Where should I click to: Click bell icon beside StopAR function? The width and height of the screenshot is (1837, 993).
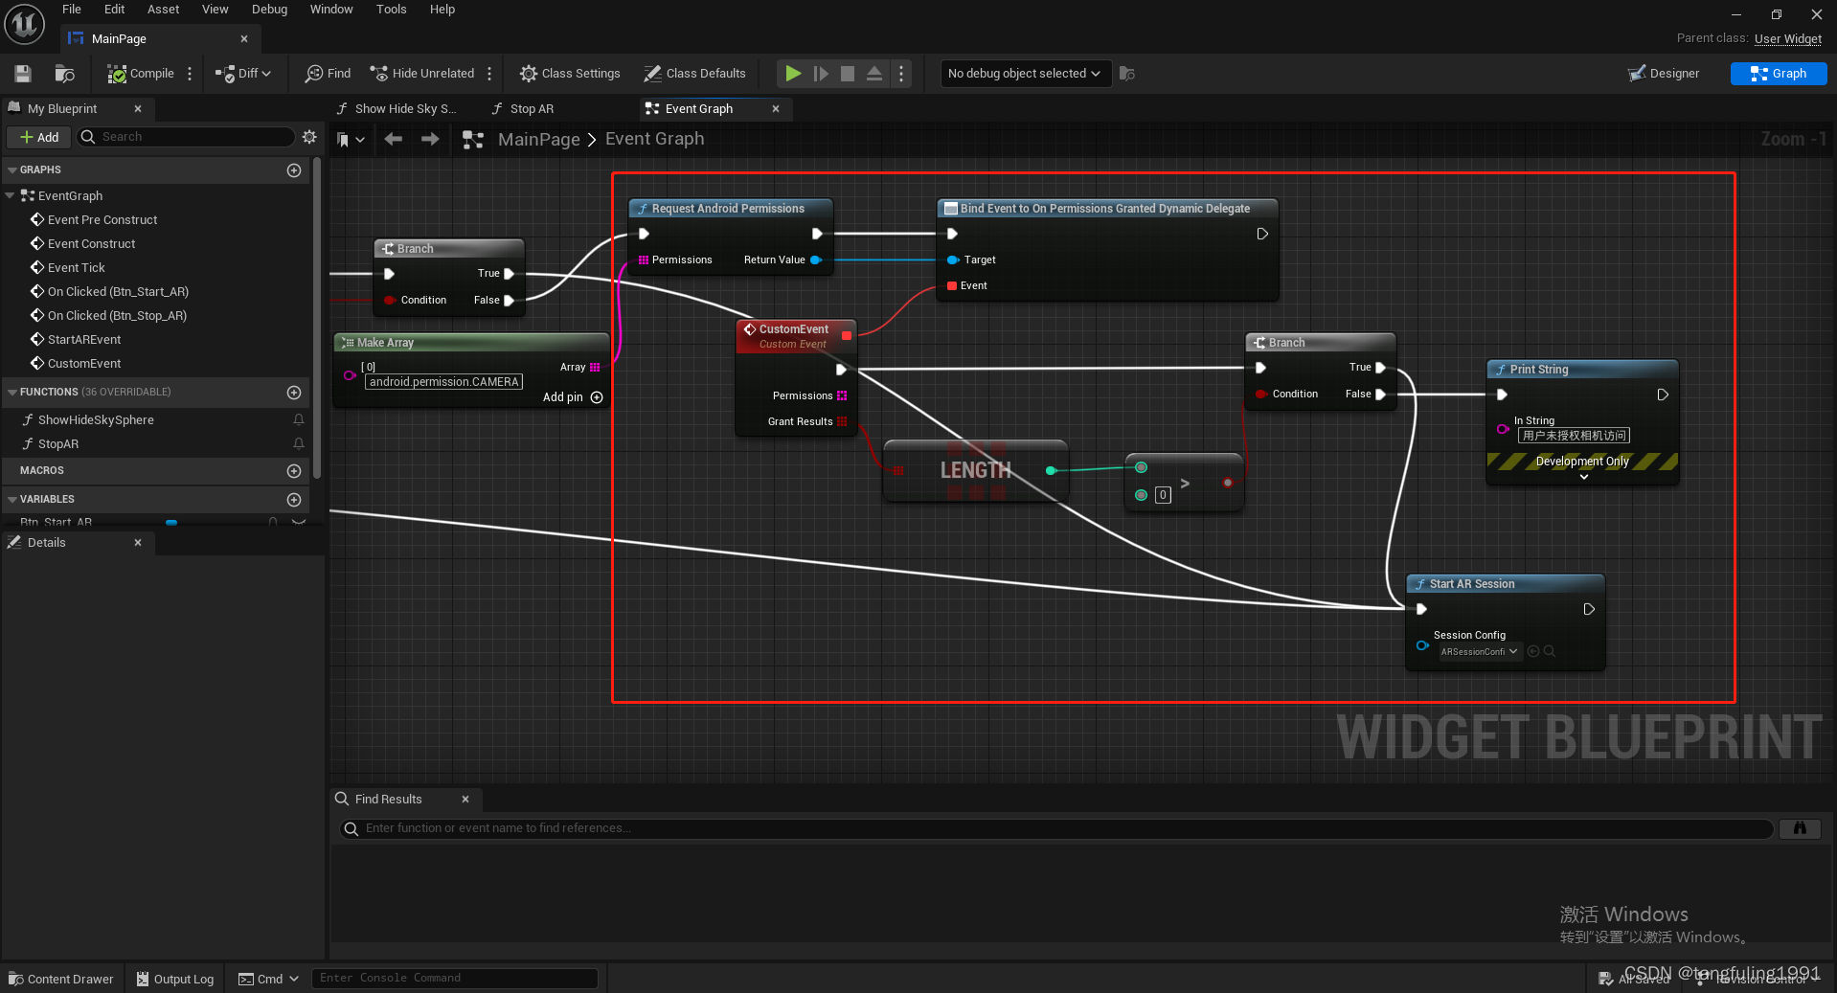(x=299, y=444)
